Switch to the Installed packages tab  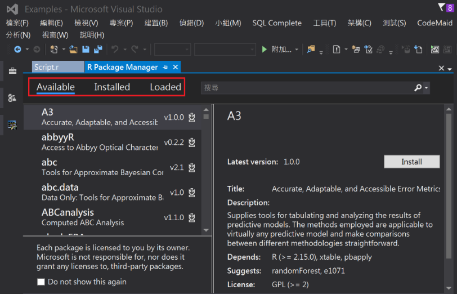tap(112, 87)
